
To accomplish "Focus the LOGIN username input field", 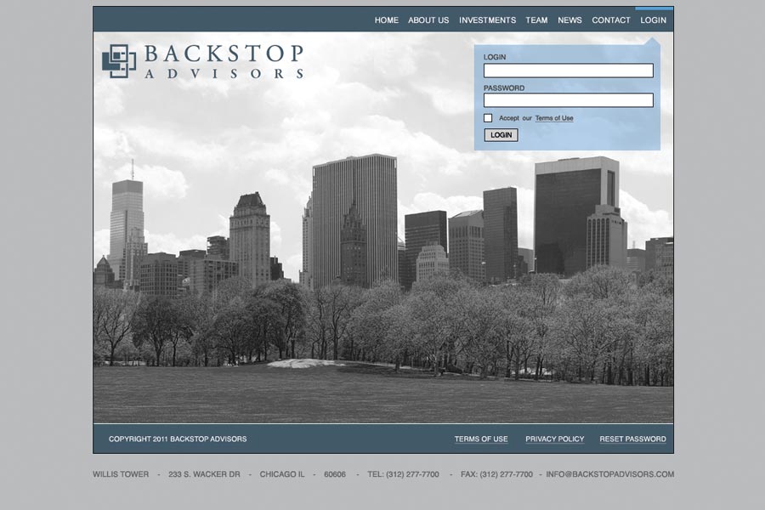I will click(568, 71).
